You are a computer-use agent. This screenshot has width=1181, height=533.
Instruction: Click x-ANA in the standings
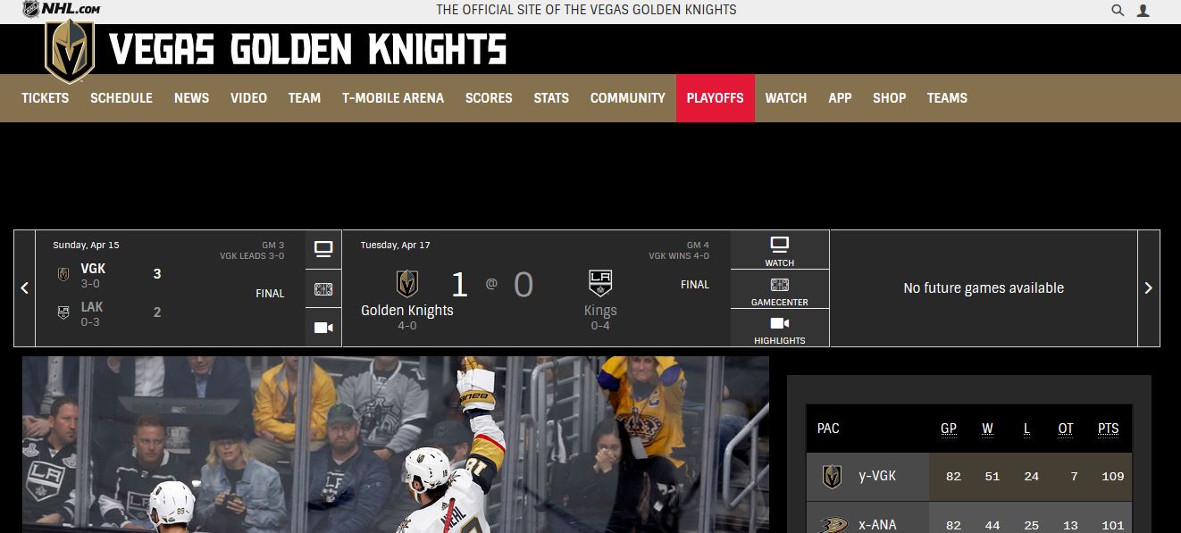tap(877, 525)
